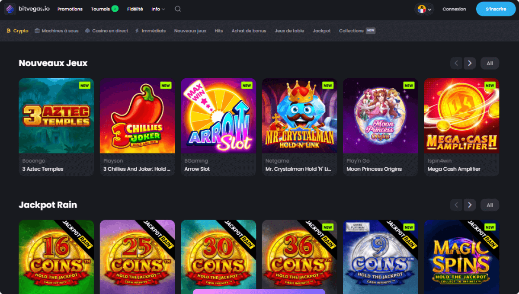Open the 3 Aztec Temples game thumbnail
519x294 pixels.
[56, 115]
